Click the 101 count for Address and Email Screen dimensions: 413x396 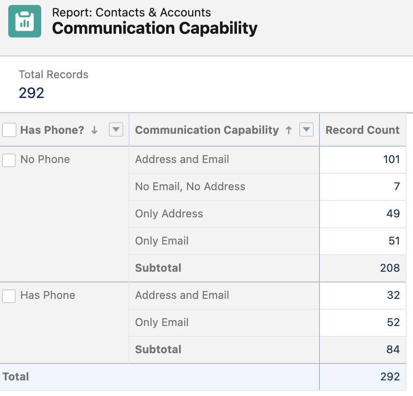click(391, 159)
